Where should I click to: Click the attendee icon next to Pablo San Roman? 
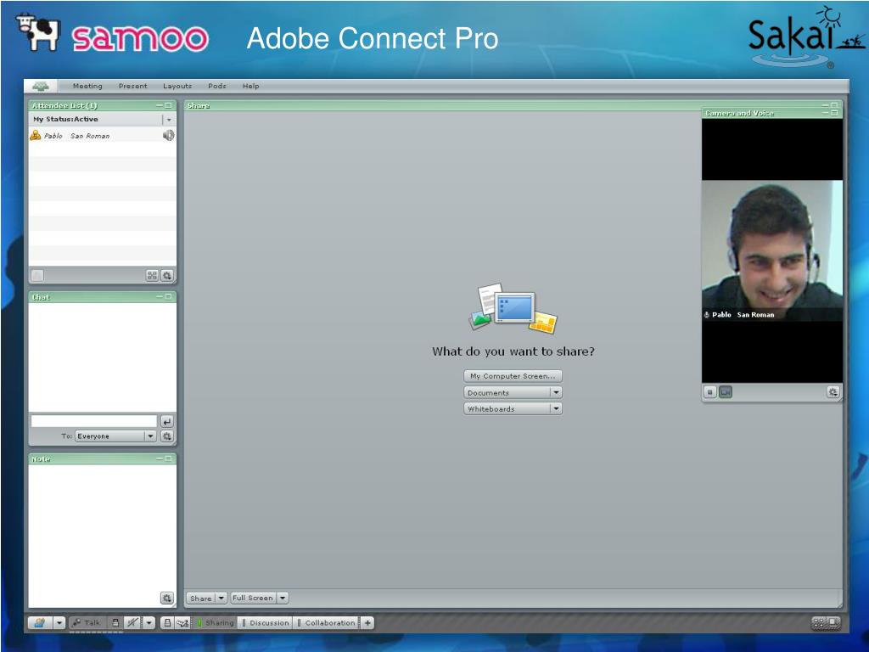36,135
